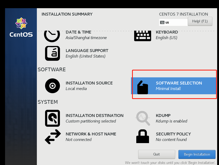
Task: Click the Help! (F1) button
Action: point(200,21)
